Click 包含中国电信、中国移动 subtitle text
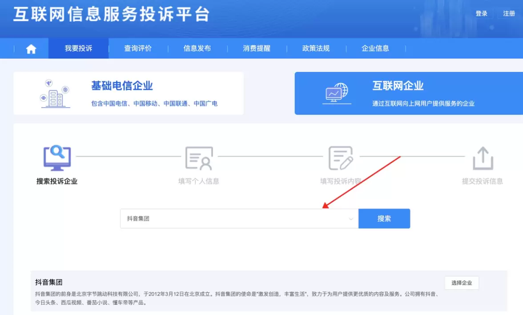 tap(154, 103)
